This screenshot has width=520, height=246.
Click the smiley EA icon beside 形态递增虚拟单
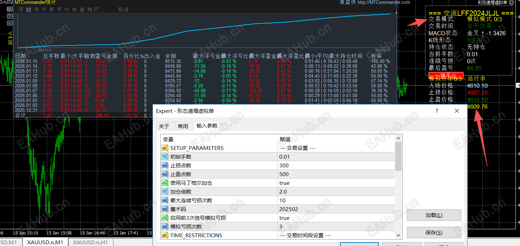pos(512,3)
